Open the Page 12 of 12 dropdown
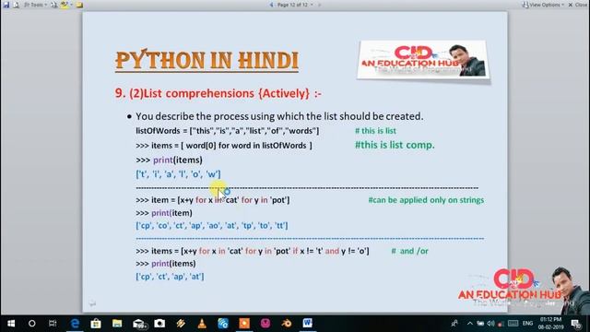This screenshot has width=590, height=332. pyautogui.click(x=295, y=5)
